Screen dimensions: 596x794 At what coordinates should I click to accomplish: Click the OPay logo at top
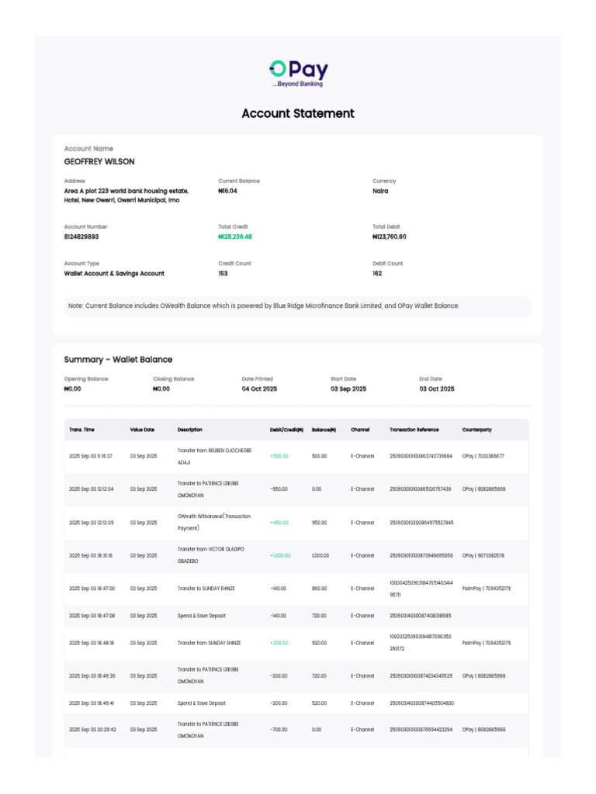click(299, 74)
